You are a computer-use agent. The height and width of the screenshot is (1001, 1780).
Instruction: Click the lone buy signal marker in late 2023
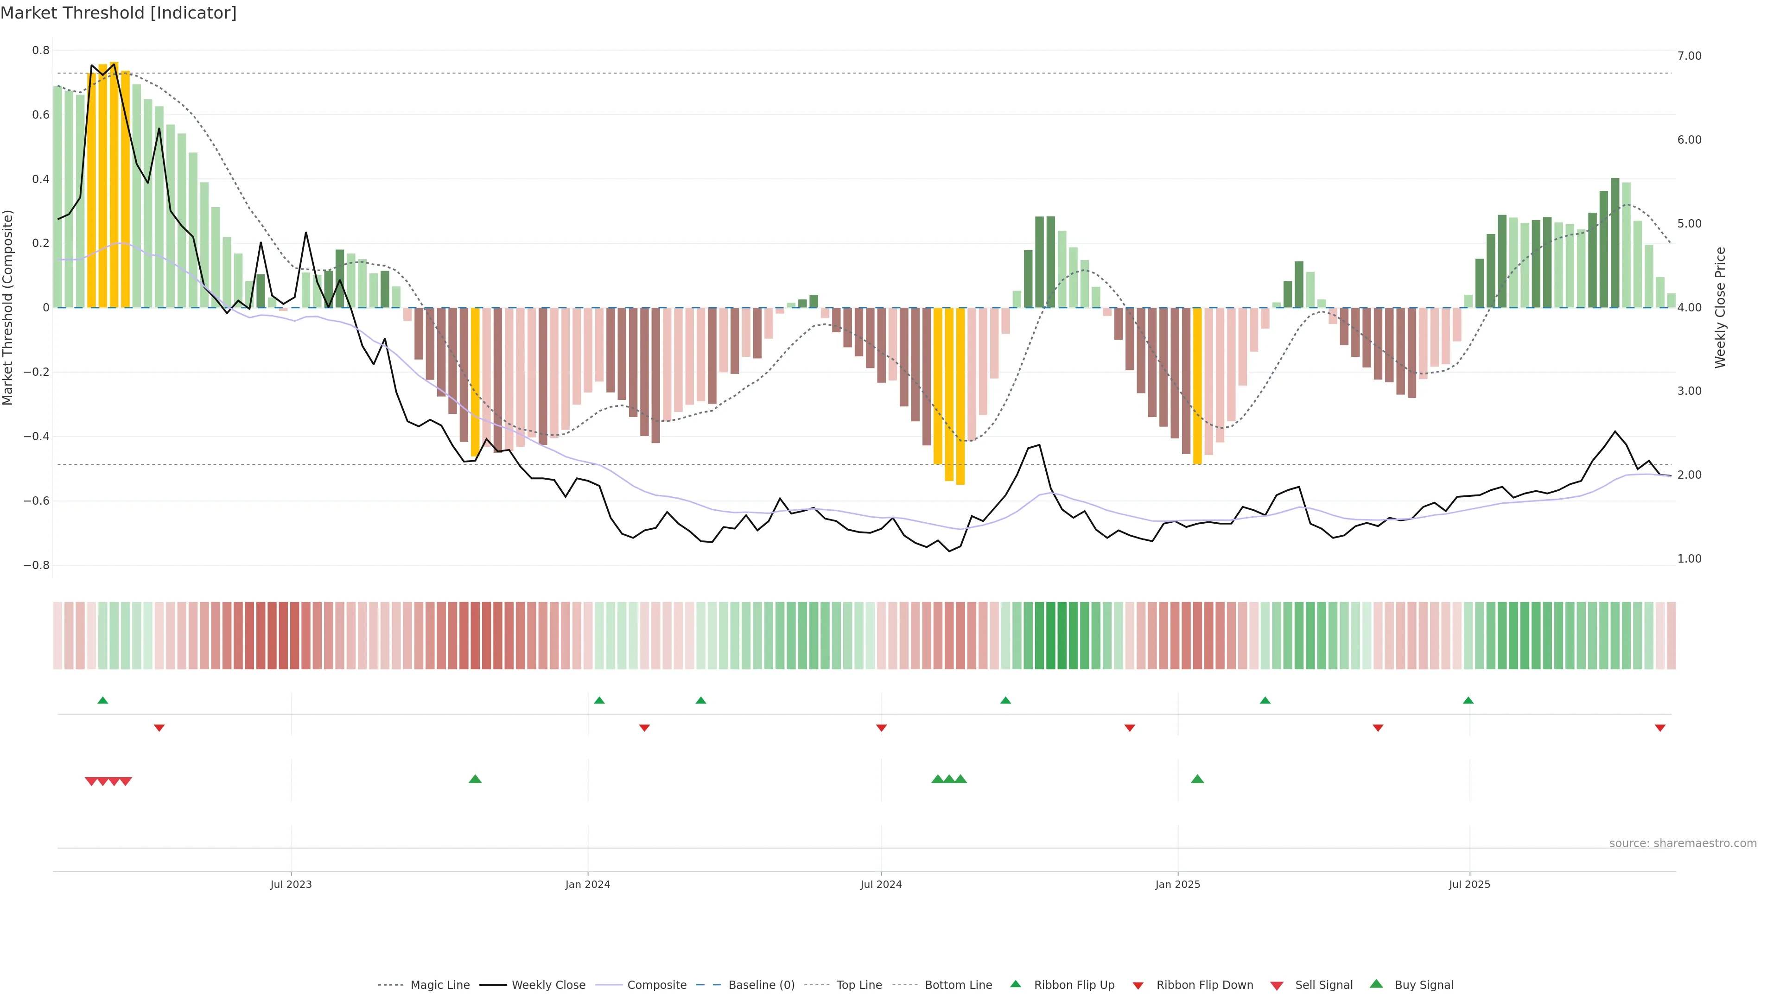click(x=475, y=779)
